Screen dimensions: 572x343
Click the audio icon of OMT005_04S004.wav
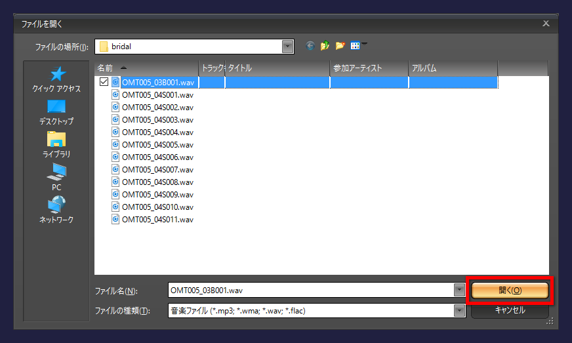(x=115, y=132)
